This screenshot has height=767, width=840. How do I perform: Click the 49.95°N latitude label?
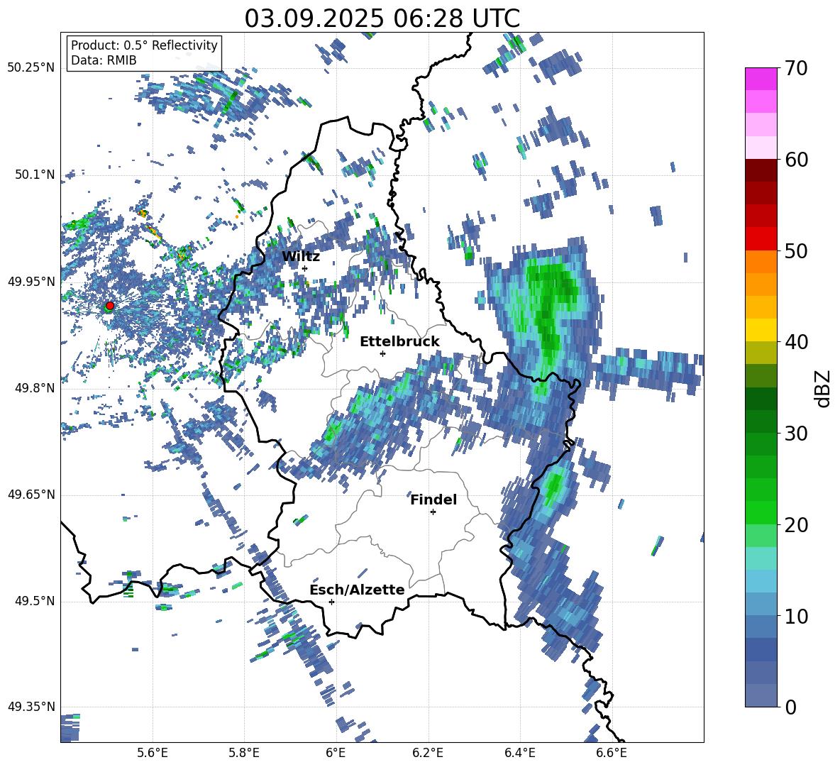pyautogui.click(x=31, y=281)
